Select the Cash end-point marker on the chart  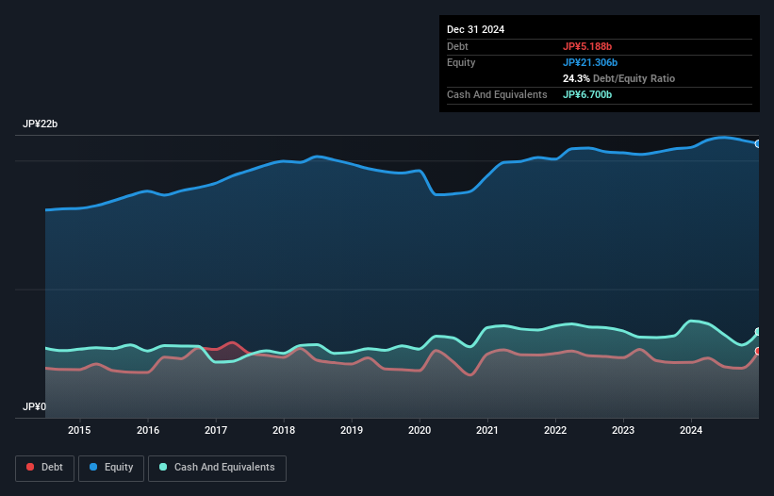(758, 332)
